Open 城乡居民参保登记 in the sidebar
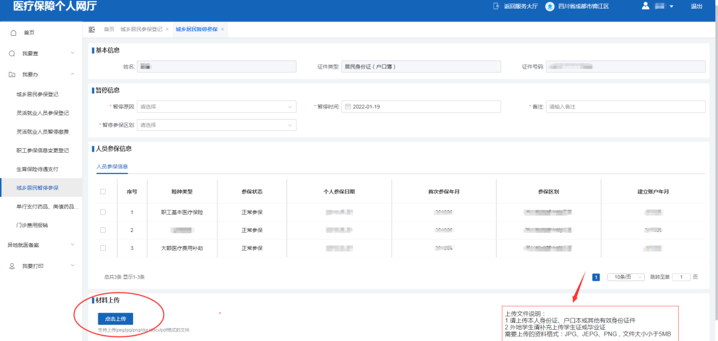Image resolution: width=718 pixels, height=341 pixels. pyautogui.click(x=37, y=95)
